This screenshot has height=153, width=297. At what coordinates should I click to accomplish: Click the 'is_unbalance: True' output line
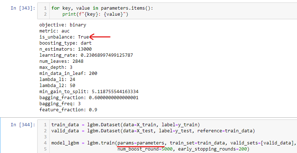pyautogui.click(x=64, y=37)
